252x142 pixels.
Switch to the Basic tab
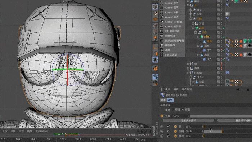pyautogui.click(x=163, y=100)
